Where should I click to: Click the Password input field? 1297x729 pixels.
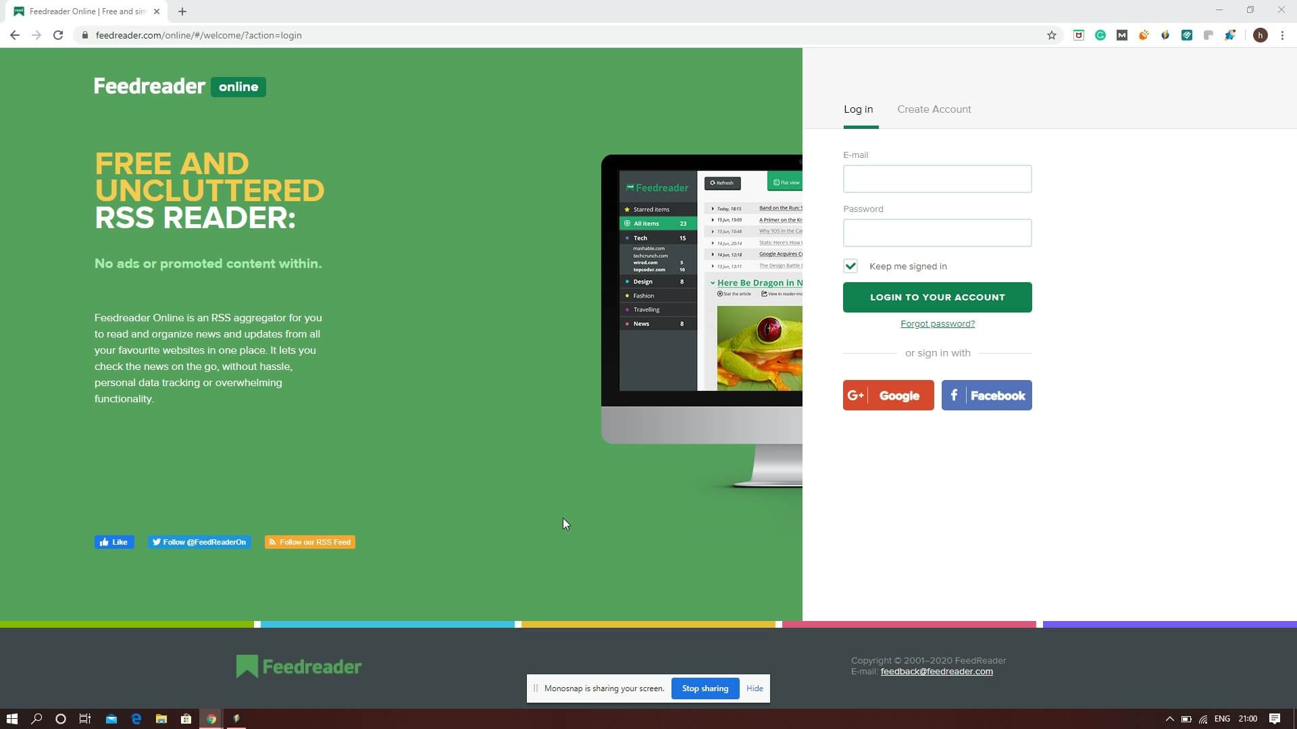pyautogui.click(x=937, y=232)
